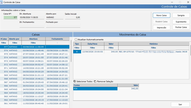Select movement type cell E
191x108 pixels.
[x=77, y=52]
